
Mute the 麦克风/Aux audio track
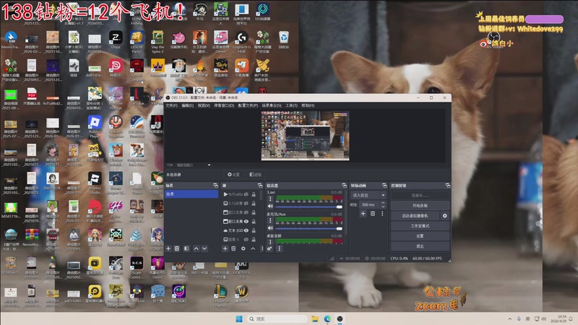[x=270, y=228]
